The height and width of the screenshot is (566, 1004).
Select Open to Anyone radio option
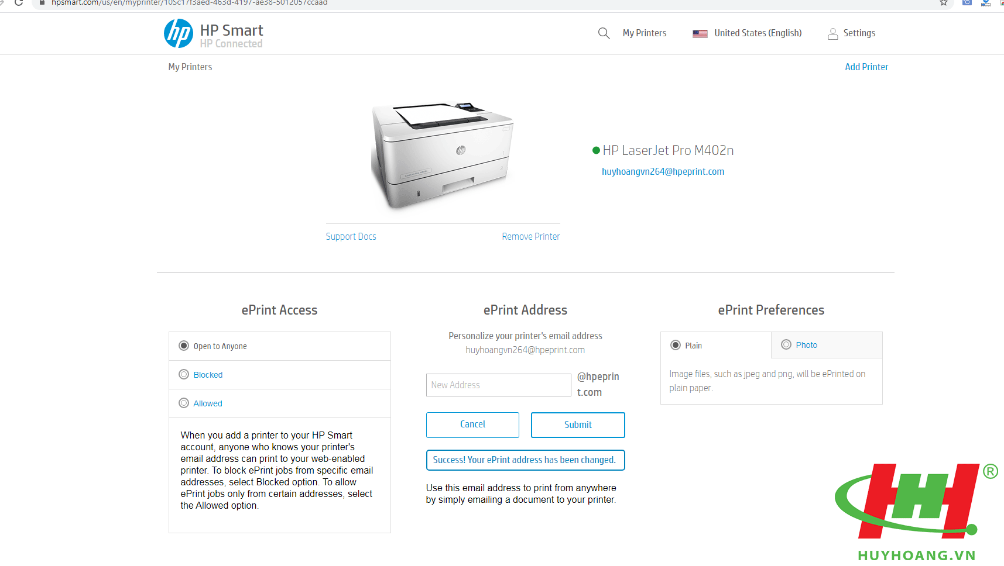pyautogui.click(x=184, y=346)
